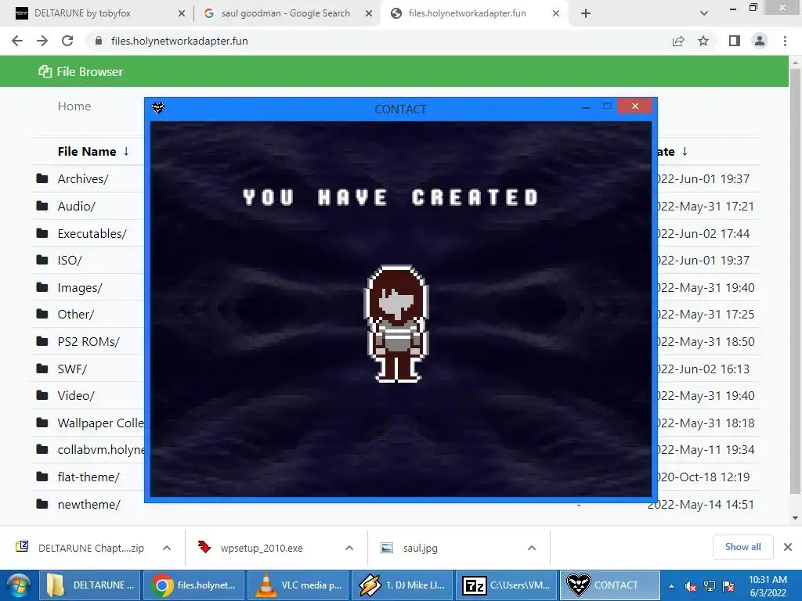Bookmark the page with the star icon
The height and width of the screenshot is (601, 802).
coord(703,41)
